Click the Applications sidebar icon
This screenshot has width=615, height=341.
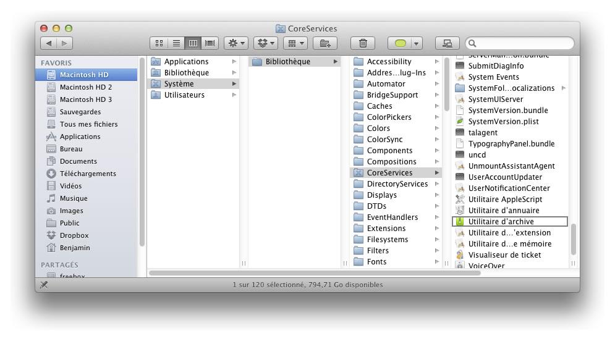(x=51, y=137)
